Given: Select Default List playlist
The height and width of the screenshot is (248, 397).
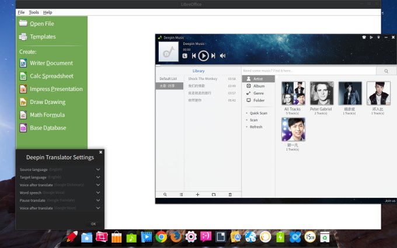Looking at the screenshot, I should pyautogui.click(x=169, y=79).
